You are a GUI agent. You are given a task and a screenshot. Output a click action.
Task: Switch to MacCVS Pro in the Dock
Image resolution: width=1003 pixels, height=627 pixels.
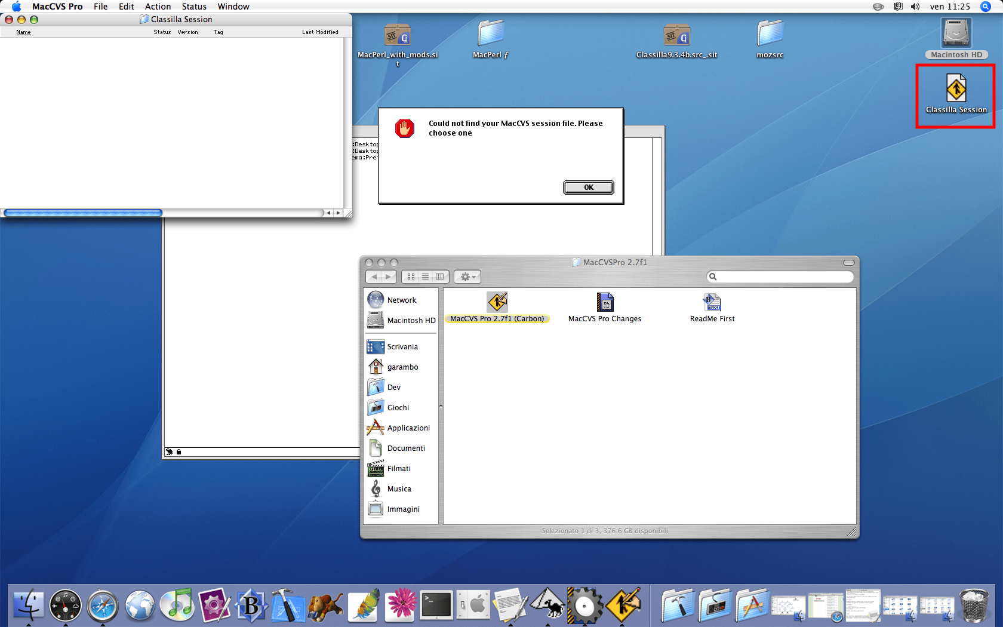(x=623, y=606)
